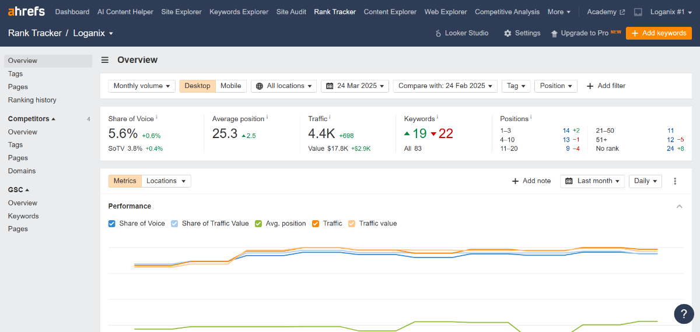Toggle Traffic checkbox
The height and width of the screenshot is (332, 700).
[x=316, y=223]
